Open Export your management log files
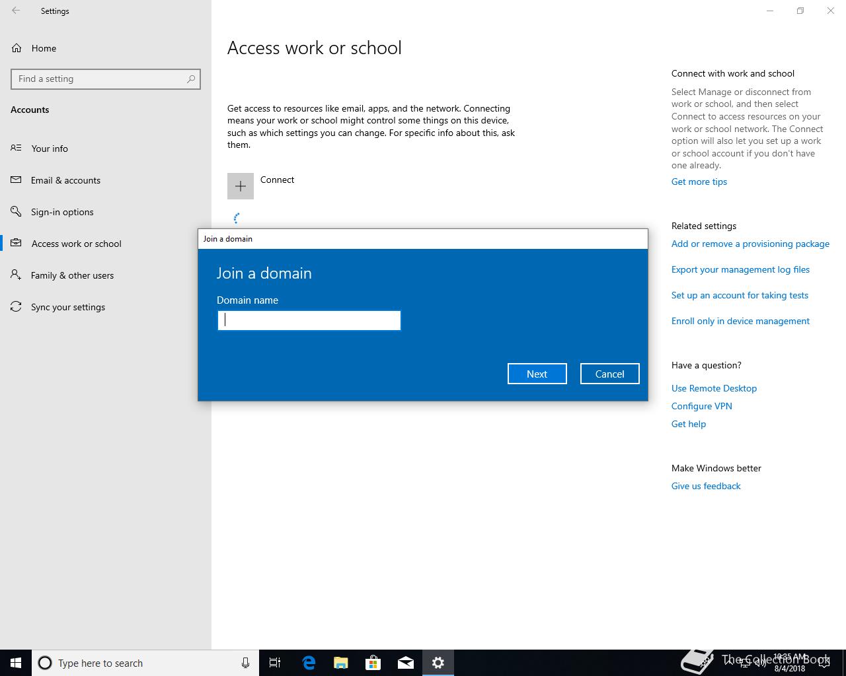Image resolution: width=846 pixels, height=676 pixels. [740, 269]
